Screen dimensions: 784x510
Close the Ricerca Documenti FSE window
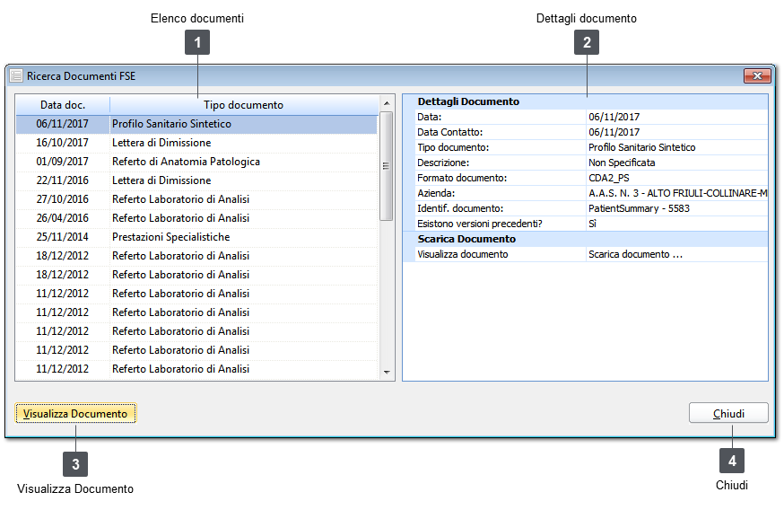coord(757,76)
